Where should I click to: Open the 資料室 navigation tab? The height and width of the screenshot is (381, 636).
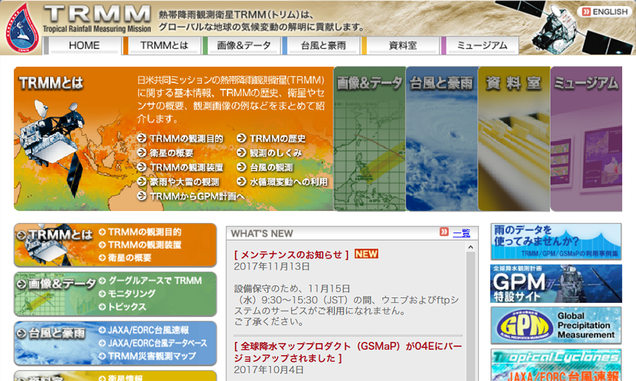(401, 45)
